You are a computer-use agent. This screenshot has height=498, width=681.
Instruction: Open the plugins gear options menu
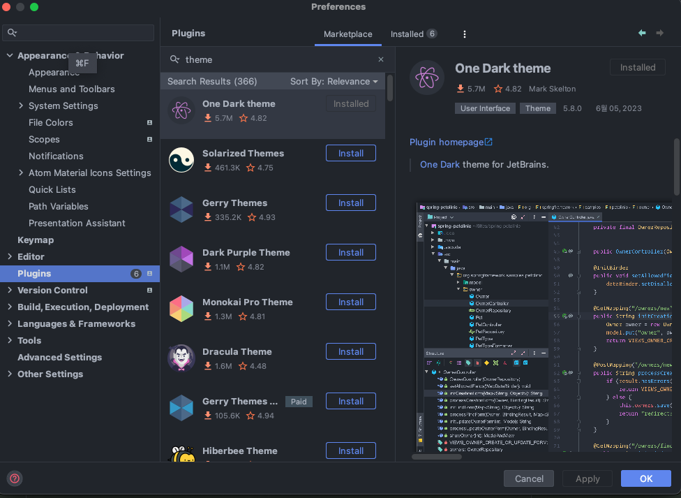pyautogui.click(x=464, y=34)
